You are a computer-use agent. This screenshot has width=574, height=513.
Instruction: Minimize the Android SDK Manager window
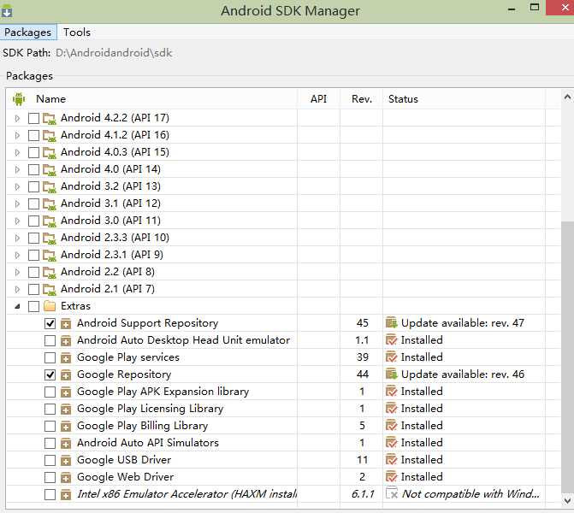512,9
